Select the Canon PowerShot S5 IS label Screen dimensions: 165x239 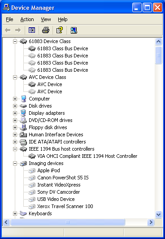[x=63, y=178]
